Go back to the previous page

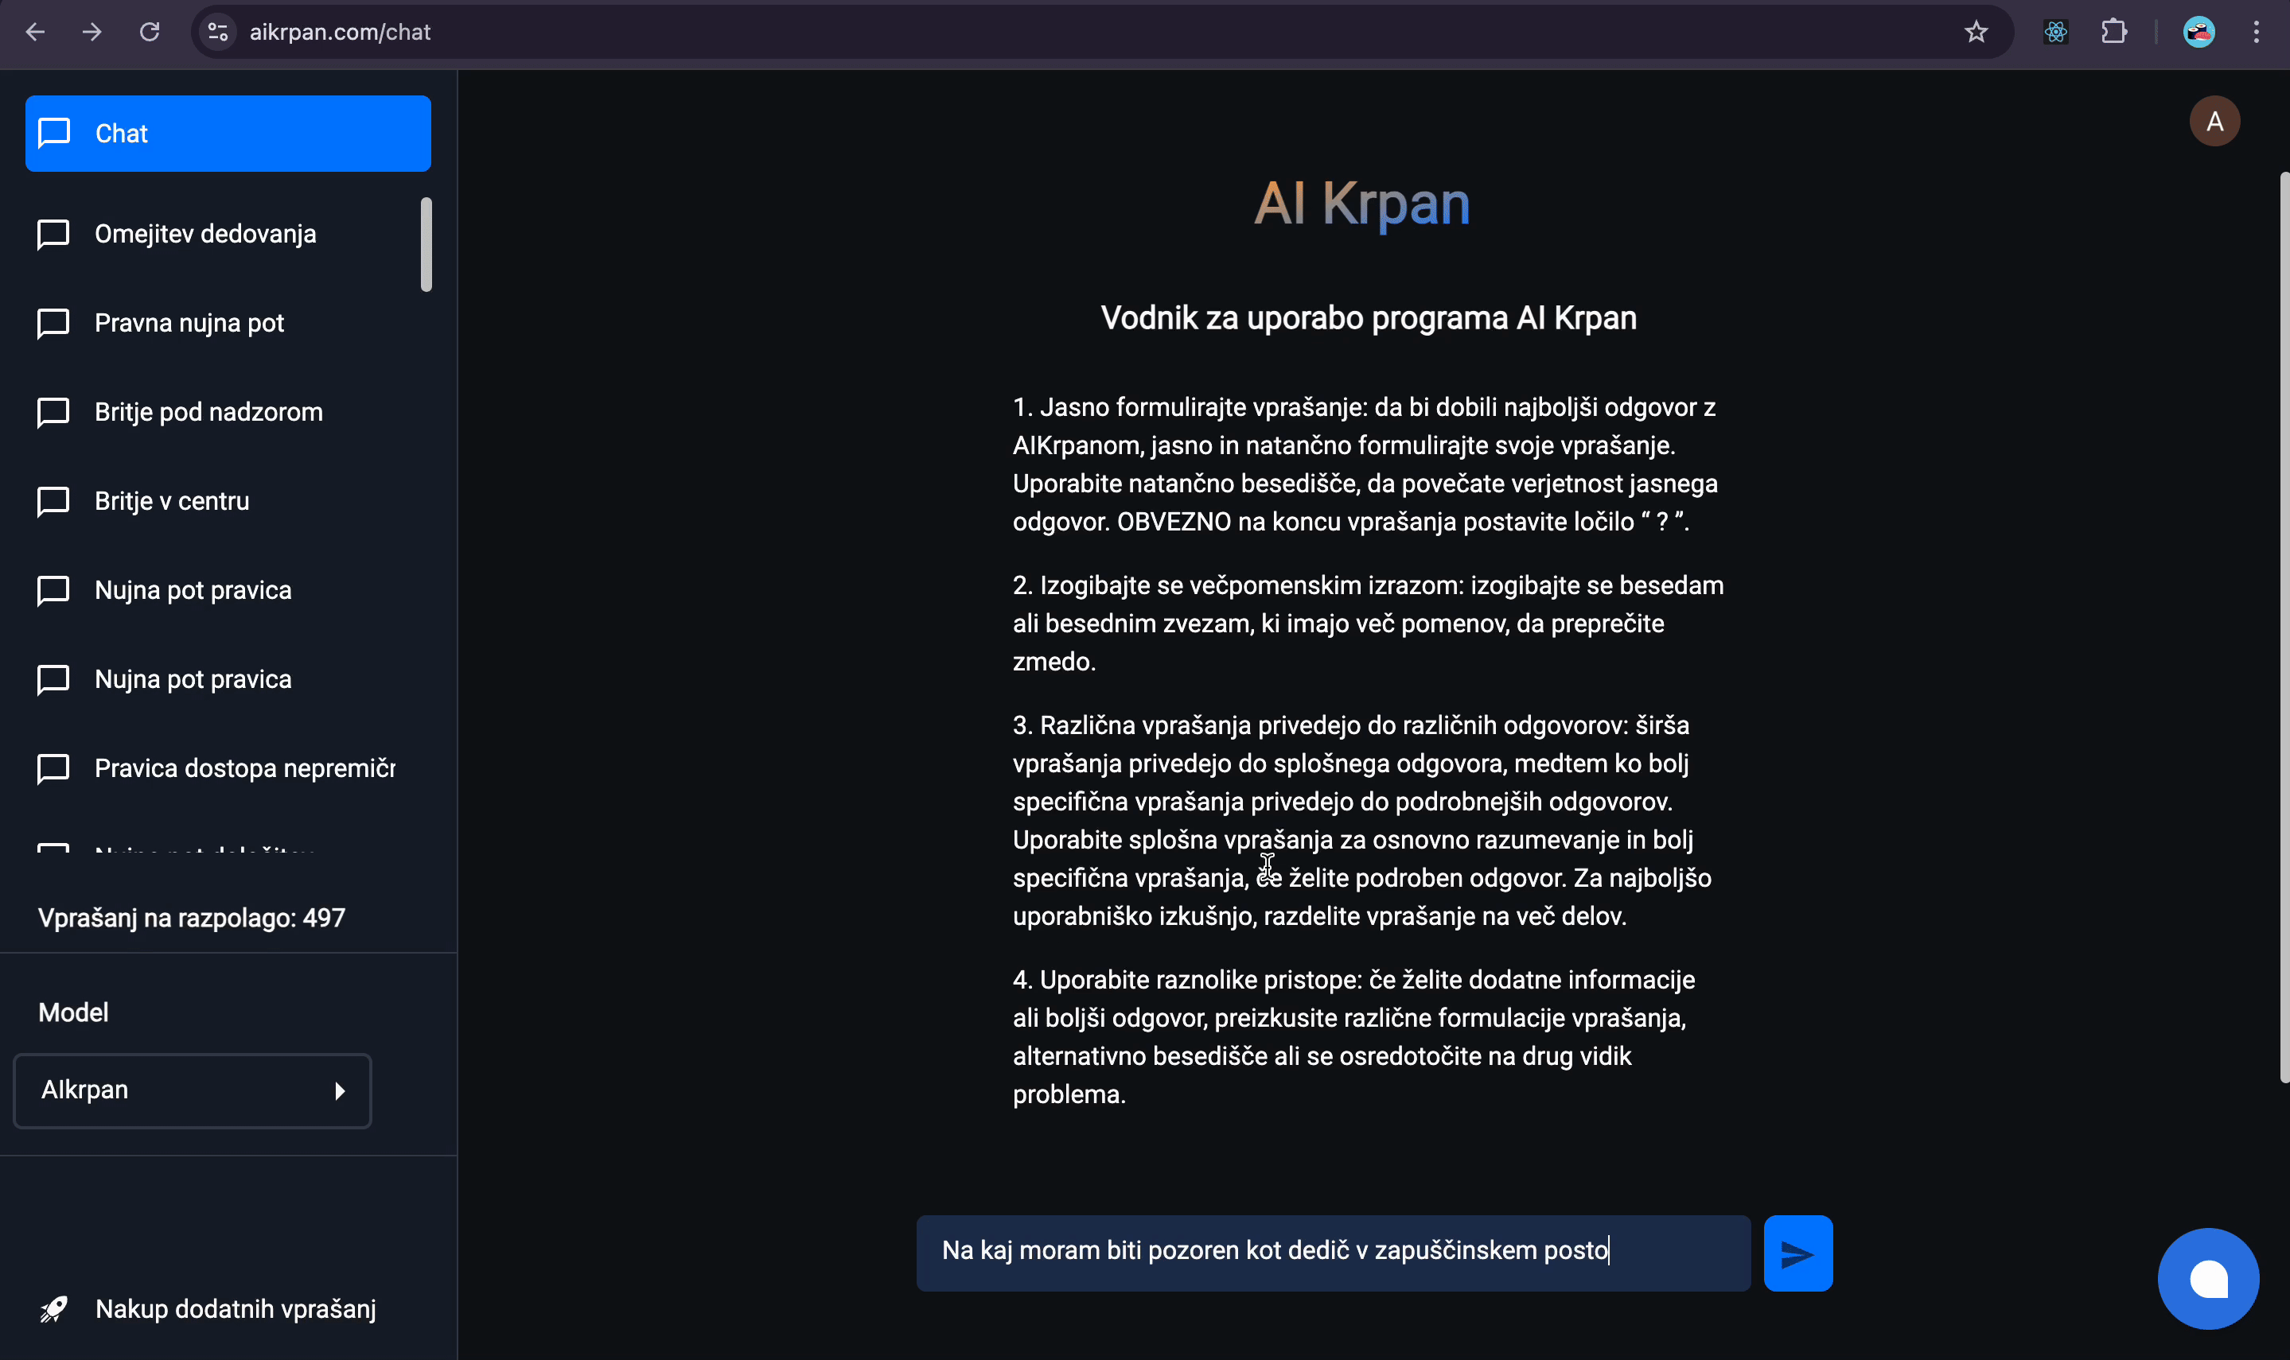coord(35,32)
